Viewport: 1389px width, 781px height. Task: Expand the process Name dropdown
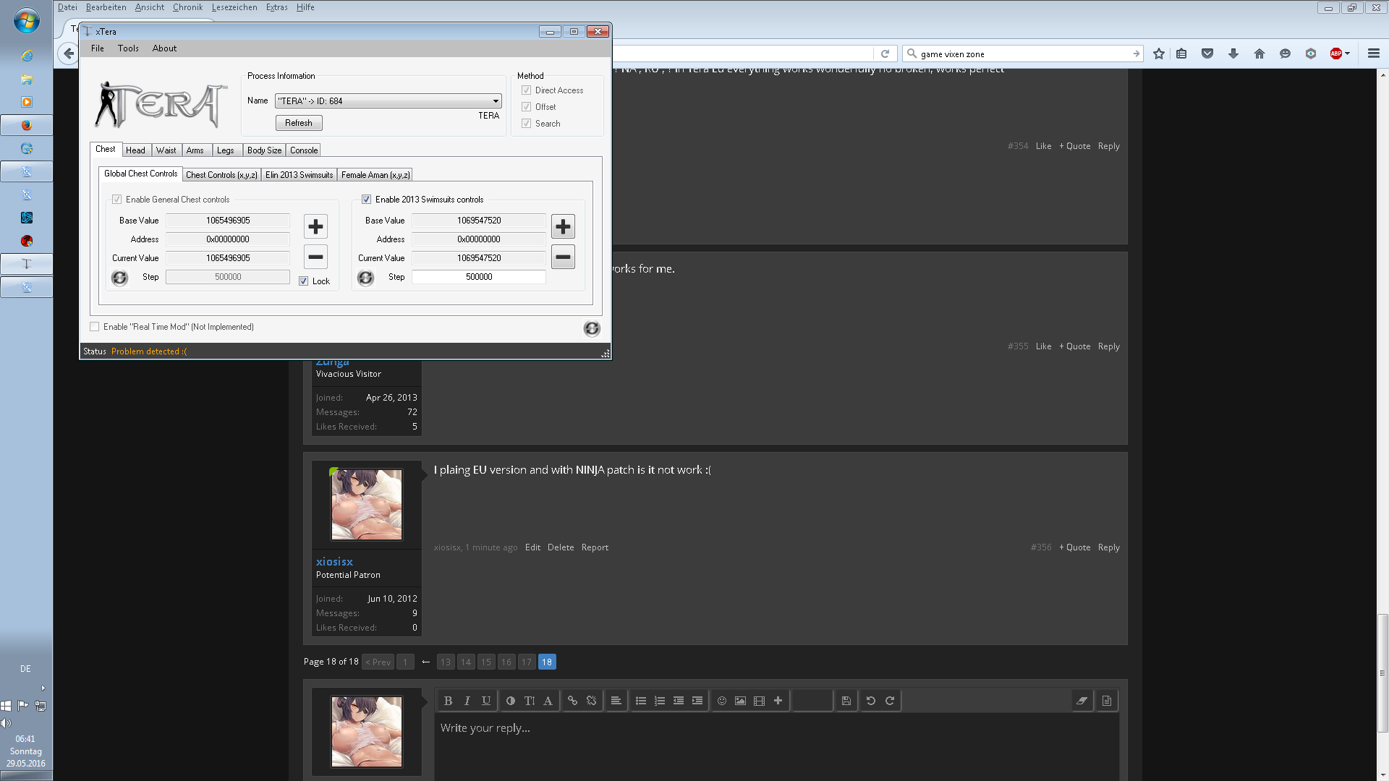[x=496, y=101]
